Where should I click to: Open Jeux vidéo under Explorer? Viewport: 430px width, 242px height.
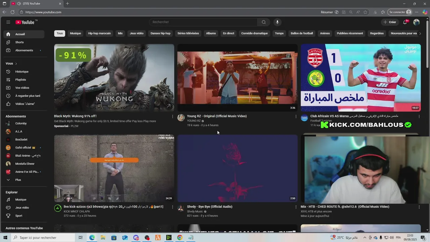(x=24, y=208)
